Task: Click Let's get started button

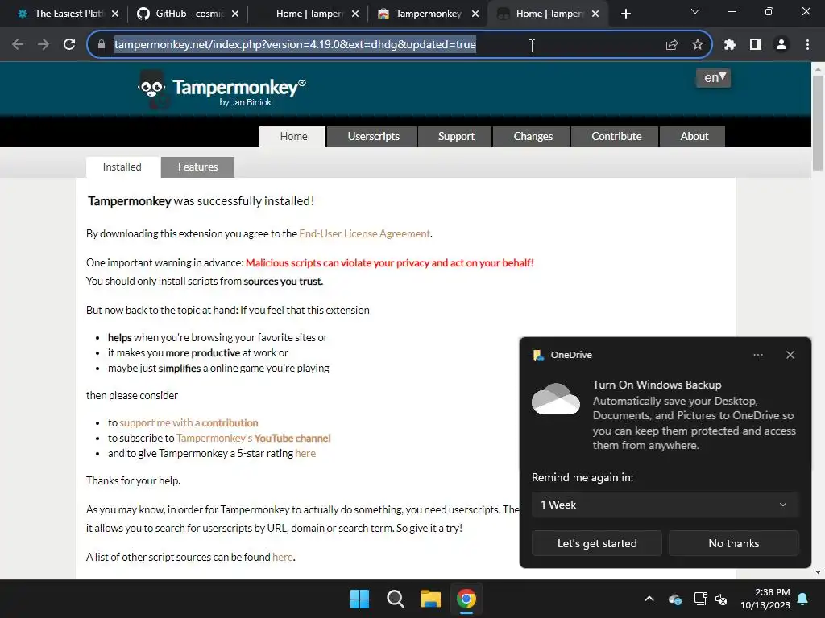Action: tap(597, 543)
